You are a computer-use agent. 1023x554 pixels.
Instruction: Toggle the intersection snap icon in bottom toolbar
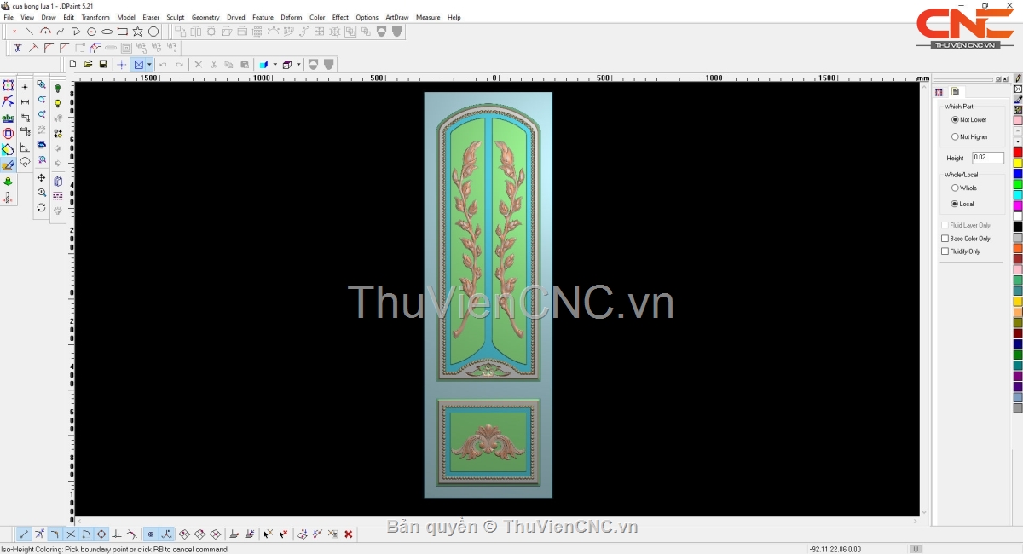click(71, 534)
